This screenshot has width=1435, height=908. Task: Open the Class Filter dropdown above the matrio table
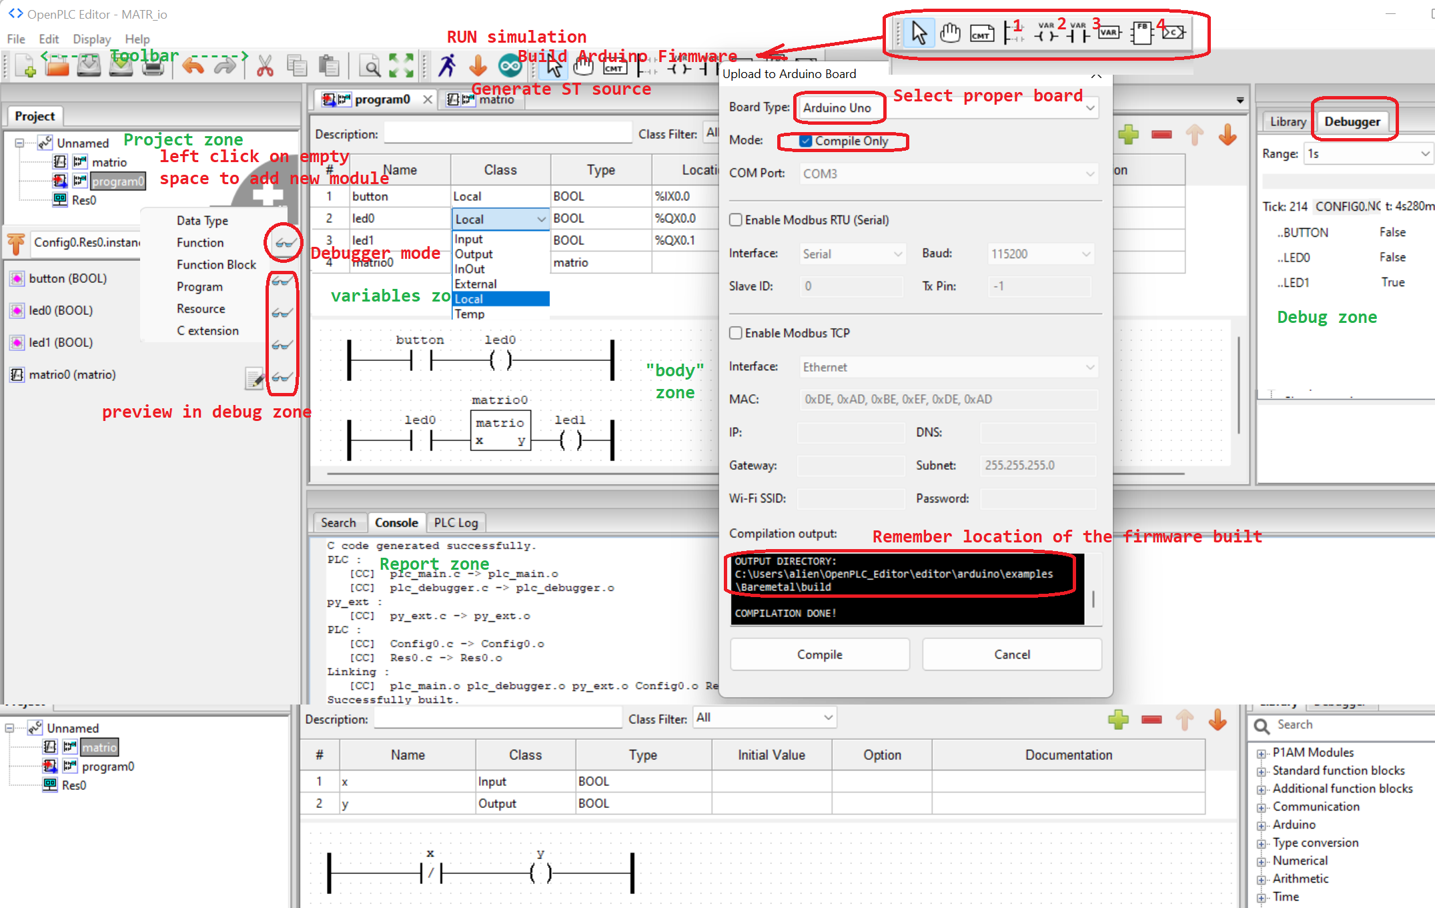click(x=765, y=718)
